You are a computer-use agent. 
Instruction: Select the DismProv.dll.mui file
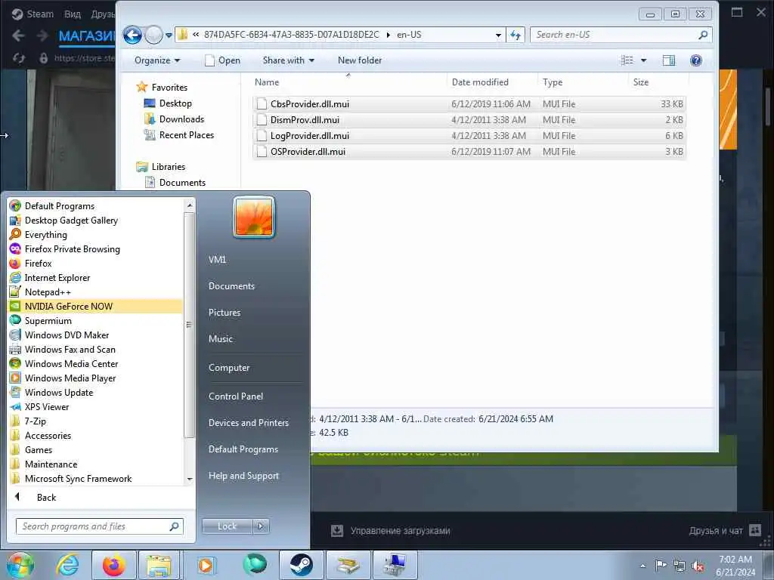pyautogui.click(x=469, y=120)
